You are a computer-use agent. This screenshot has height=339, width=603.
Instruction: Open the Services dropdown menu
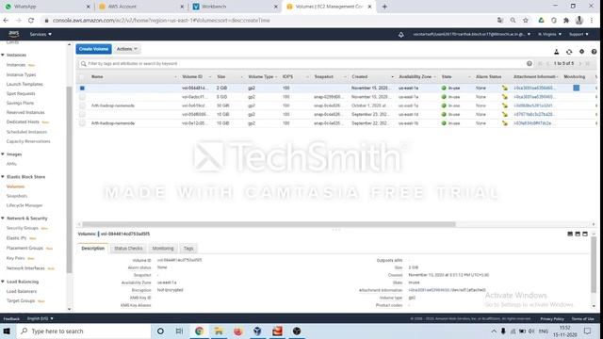(41, 34)
